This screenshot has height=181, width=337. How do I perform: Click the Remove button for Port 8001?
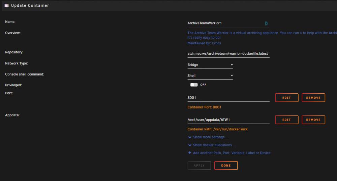coord(313,98)
